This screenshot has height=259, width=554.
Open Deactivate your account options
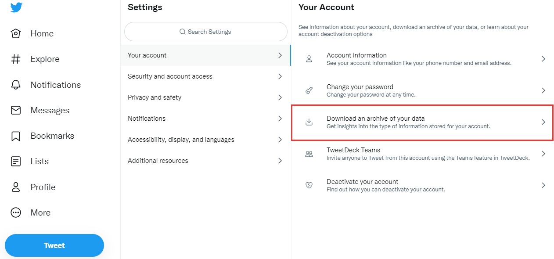[x=421, y=185]
